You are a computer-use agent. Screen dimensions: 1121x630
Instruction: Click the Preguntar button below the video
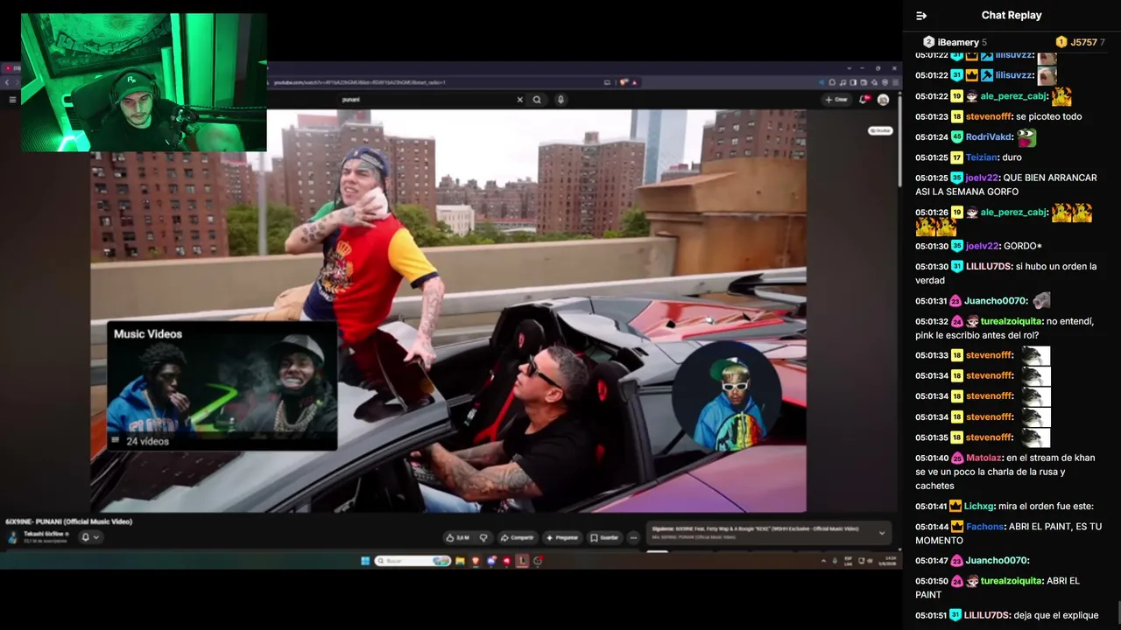pyautogui.click(x=562, y=537)
